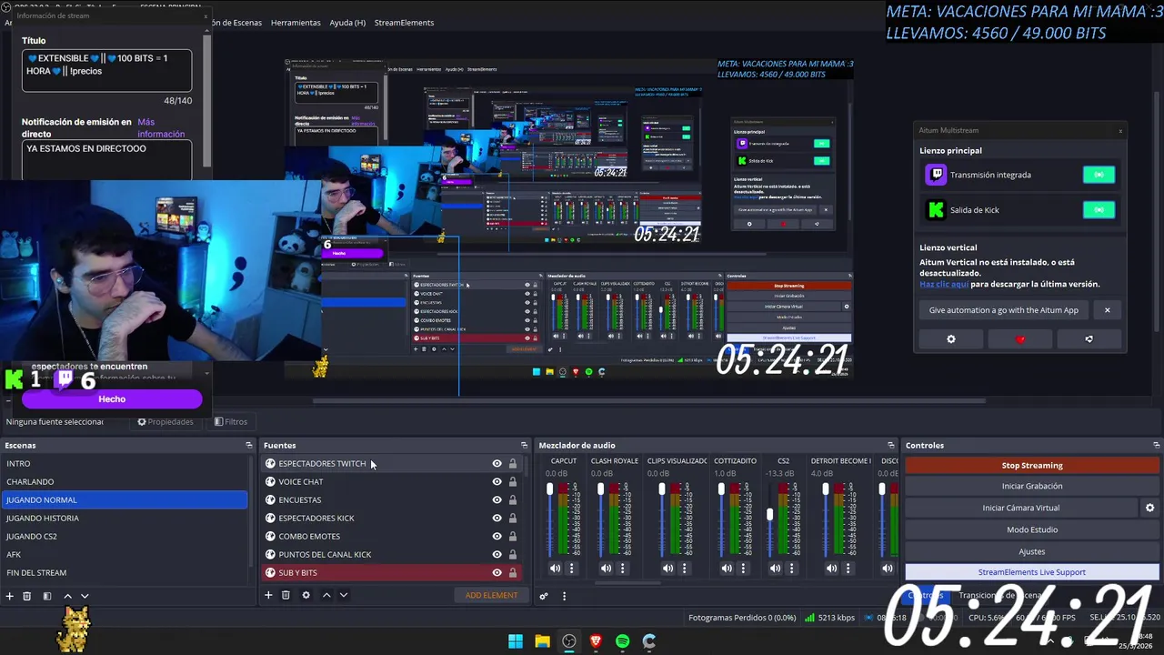The width and height of the screenshot is (1164, 655).
Task: Add a new source with the plus icon
Action: point(268,595)
